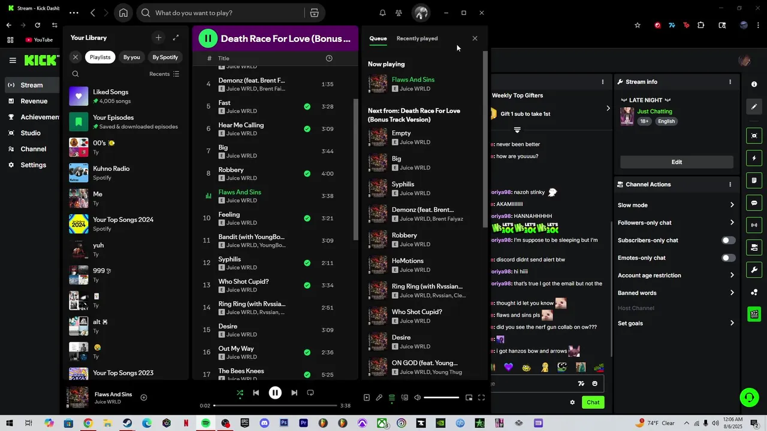Filter library to By Spotify
This screenshot has height=431, width=767.
pyautogui.click(x=165, y=57)
